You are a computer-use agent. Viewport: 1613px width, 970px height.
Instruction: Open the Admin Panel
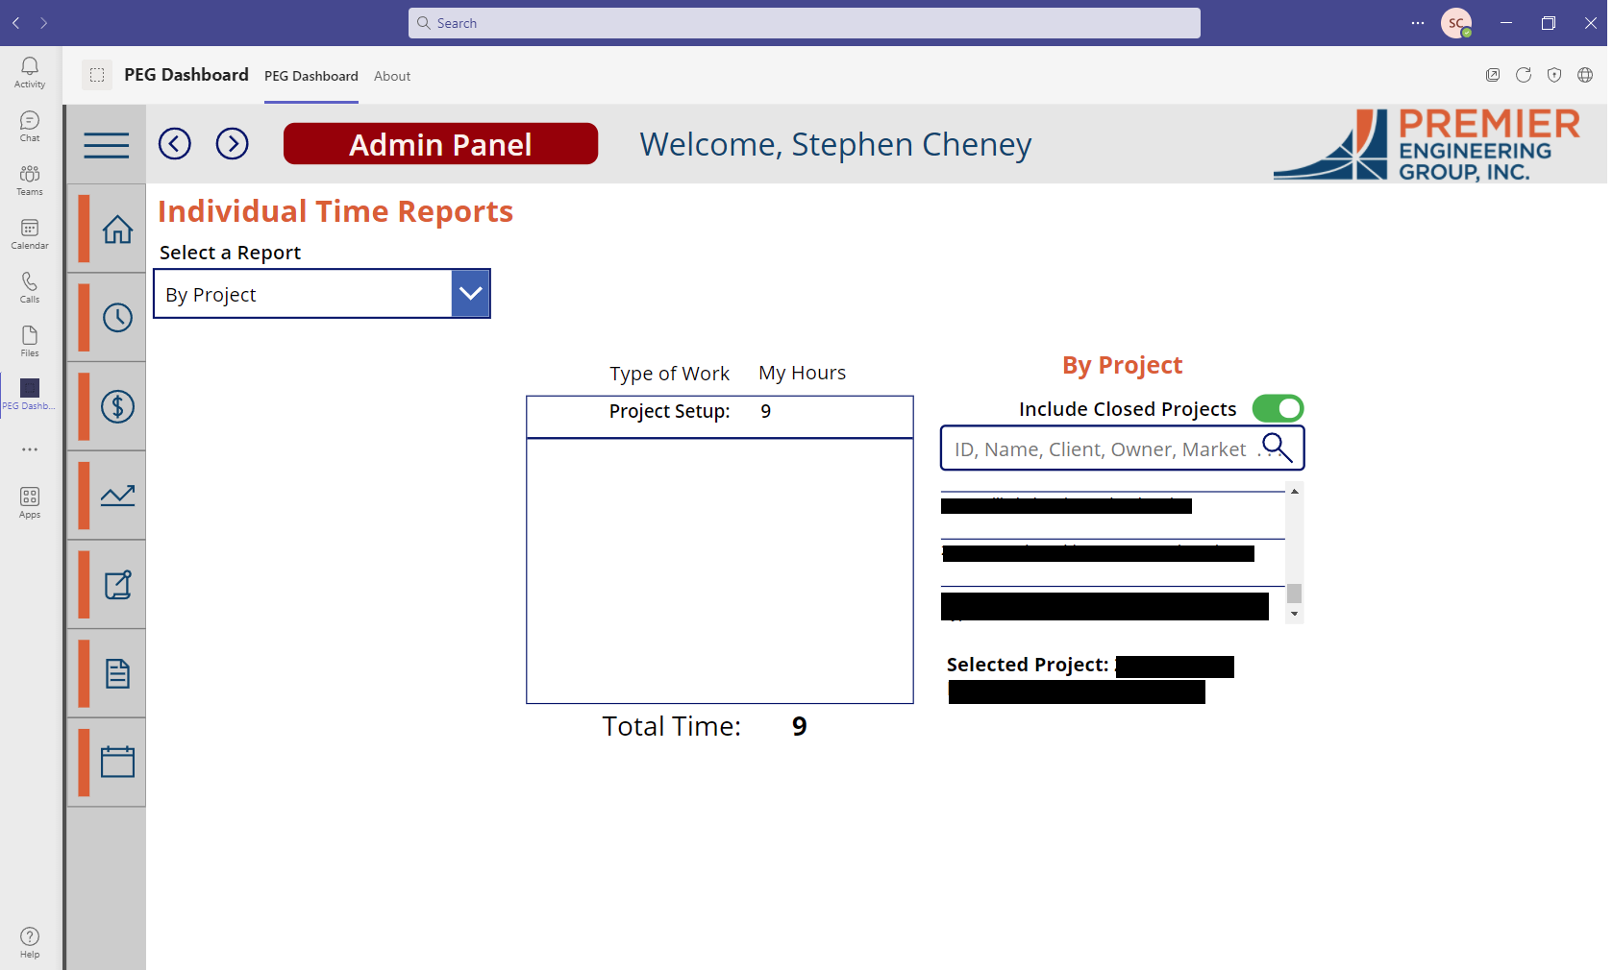440,144
